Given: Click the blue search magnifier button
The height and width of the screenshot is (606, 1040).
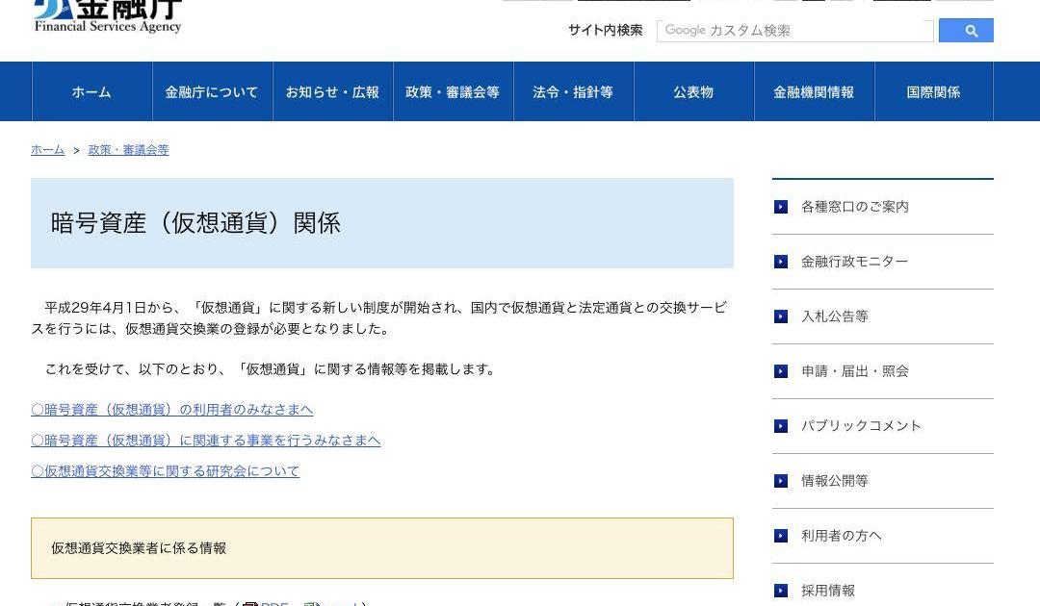Looking at the screenshot, I should point(965,31).
